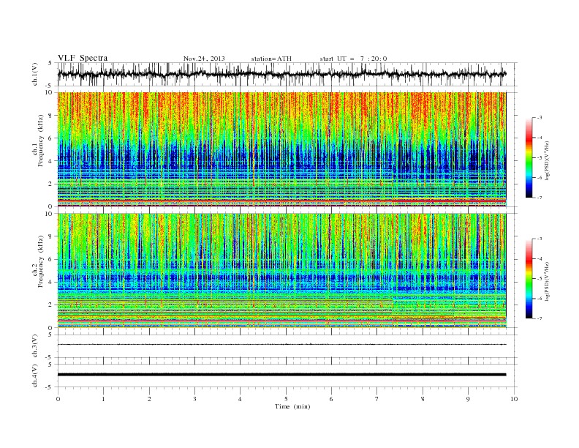Click the time axis tick label "8"
The height and width of the screenshot is (448, 579).
coord(423,399)
